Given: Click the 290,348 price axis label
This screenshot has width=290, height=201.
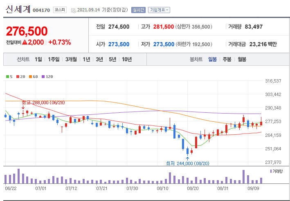Looking at the screenshot, I should click(273, 108).
